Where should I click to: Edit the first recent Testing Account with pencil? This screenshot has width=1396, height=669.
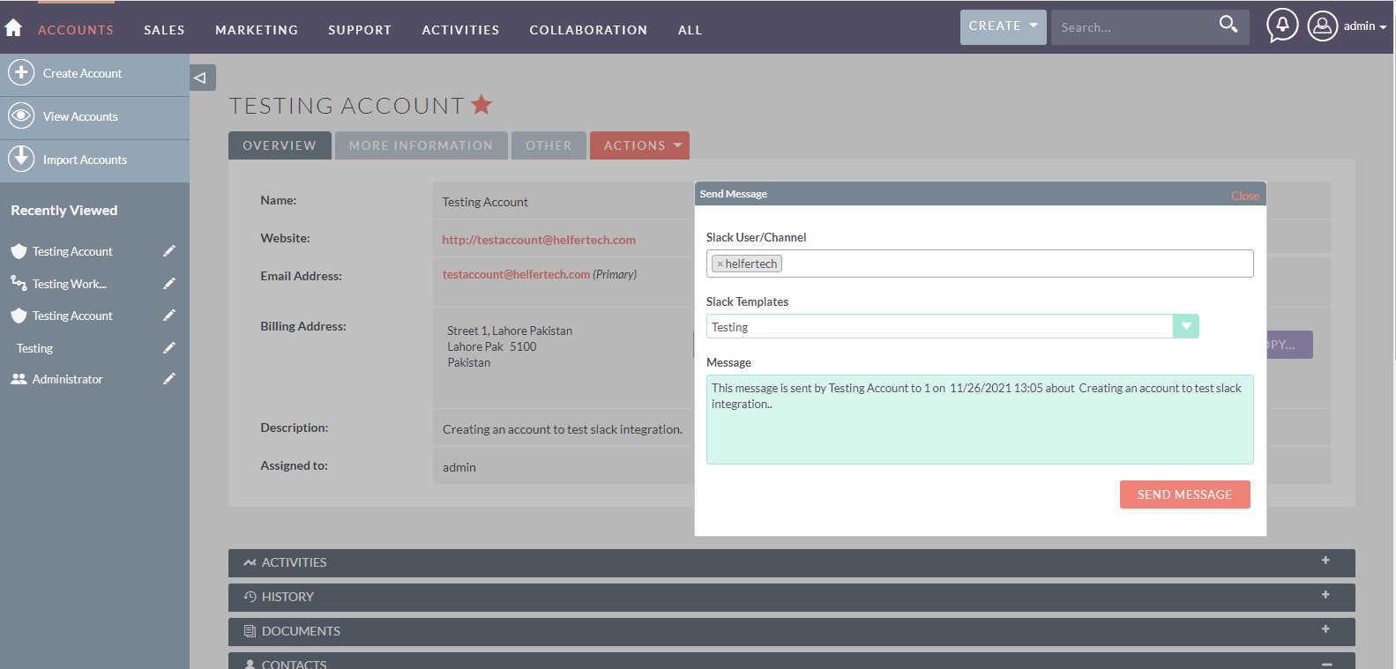coord(169,251)
